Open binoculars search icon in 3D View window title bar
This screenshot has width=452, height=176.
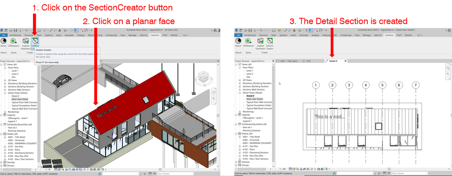(x=215, y=31)
